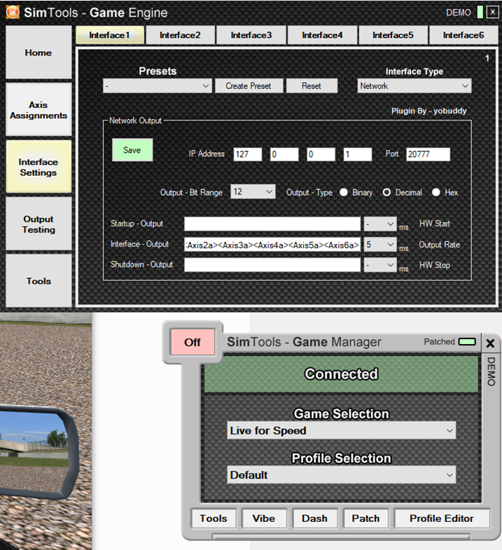The image size is (502, 550).
Task: Expand the Output Bit Range dropdown
Action: (253, 192)
